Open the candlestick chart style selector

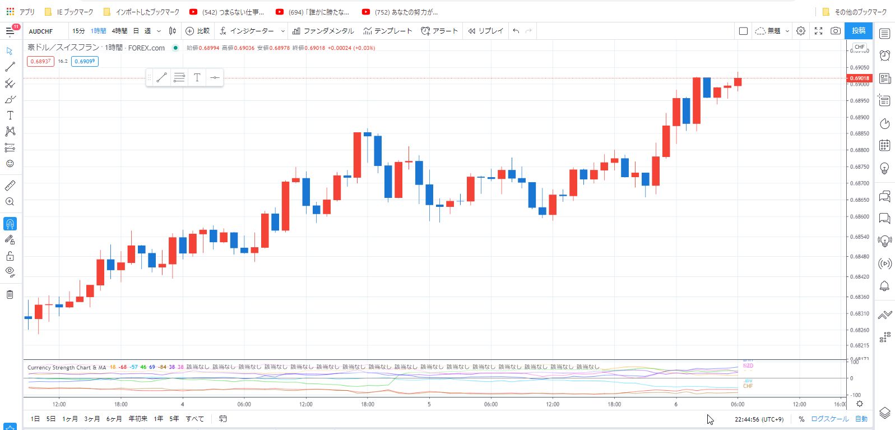click(173, 31)
